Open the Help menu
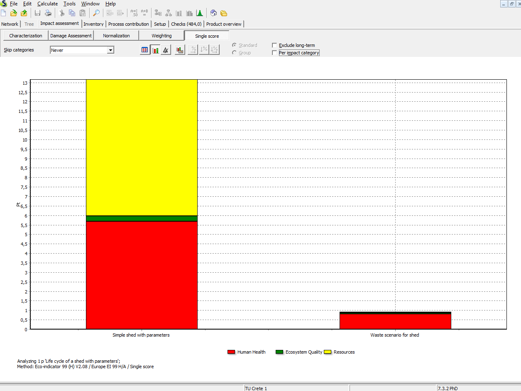 click(110, 4)
